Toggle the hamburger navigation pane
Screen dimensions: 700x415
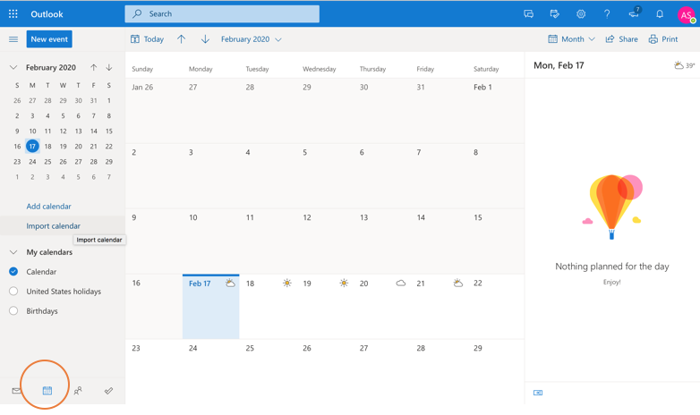click(13, 39)
